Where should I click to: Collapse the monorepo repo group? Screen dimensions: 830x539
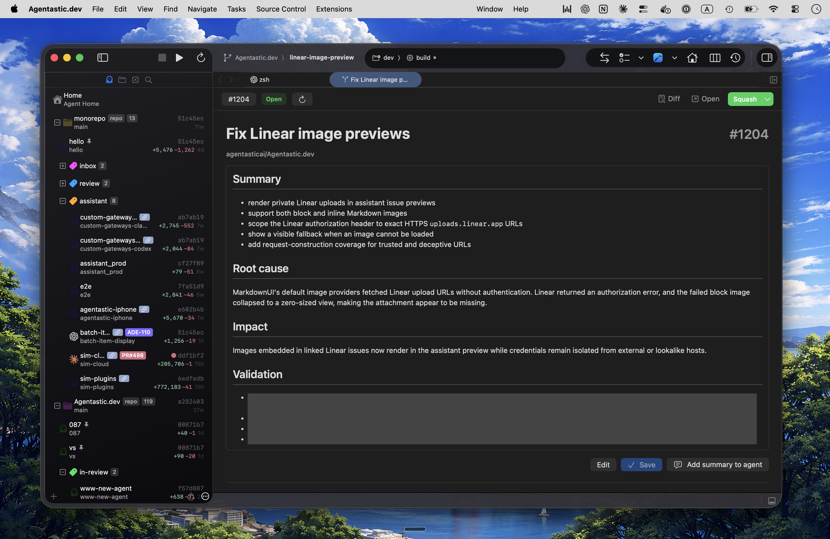(x=57, y=122)
